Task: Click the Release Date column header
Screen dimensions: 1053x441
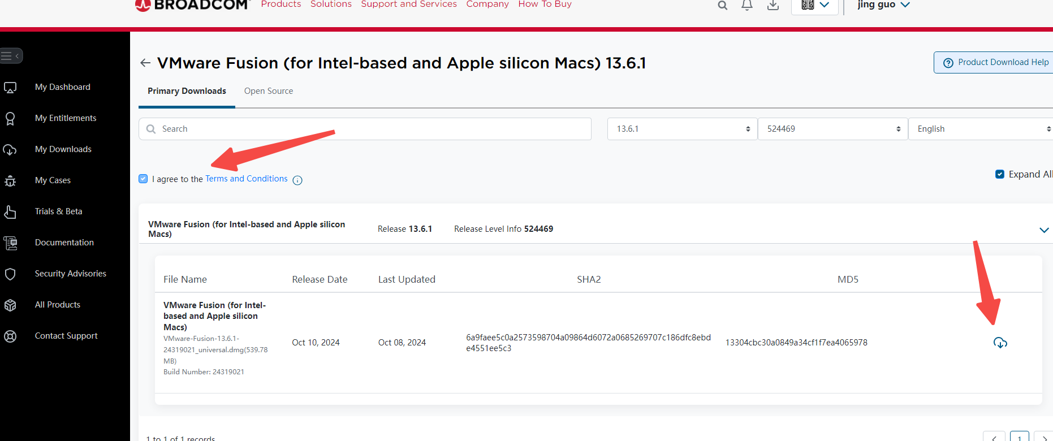Action: coord(320,279)
